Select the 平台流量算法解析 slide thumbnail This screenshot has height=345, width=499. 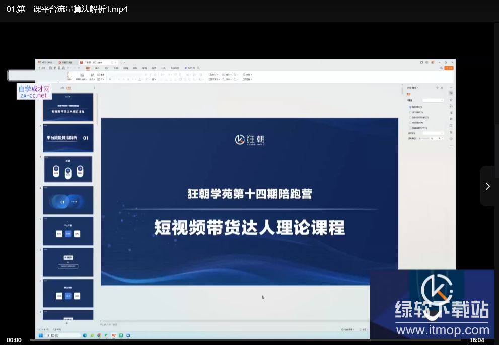[68, 137]
